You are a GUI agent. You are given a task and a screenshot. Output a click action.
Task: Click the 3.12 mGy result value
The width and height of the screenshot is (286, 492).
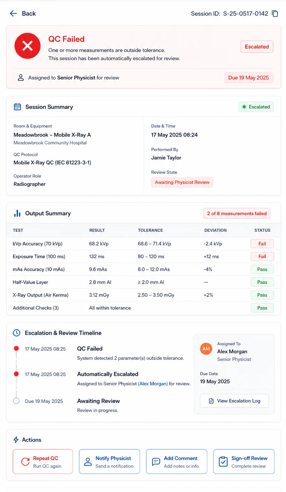pos(99,295)
